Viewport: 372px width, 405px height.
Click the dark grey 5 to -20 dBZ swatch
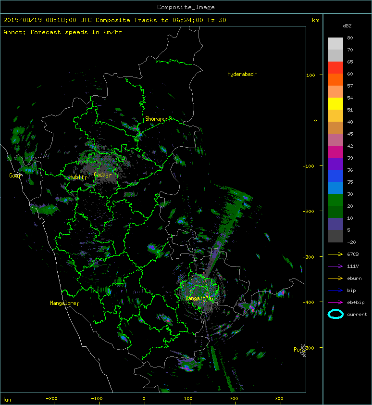pos(335,236)
